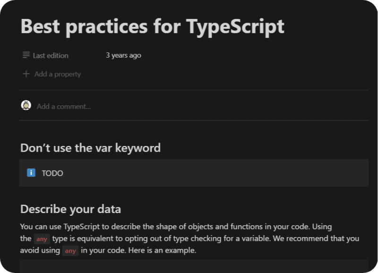Click the TODO callout text
This screenshot has width=378, height=273.
(x=52, y=173)
